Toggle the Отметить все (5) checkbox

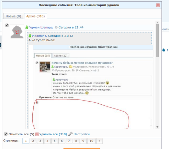coord(6,134)
